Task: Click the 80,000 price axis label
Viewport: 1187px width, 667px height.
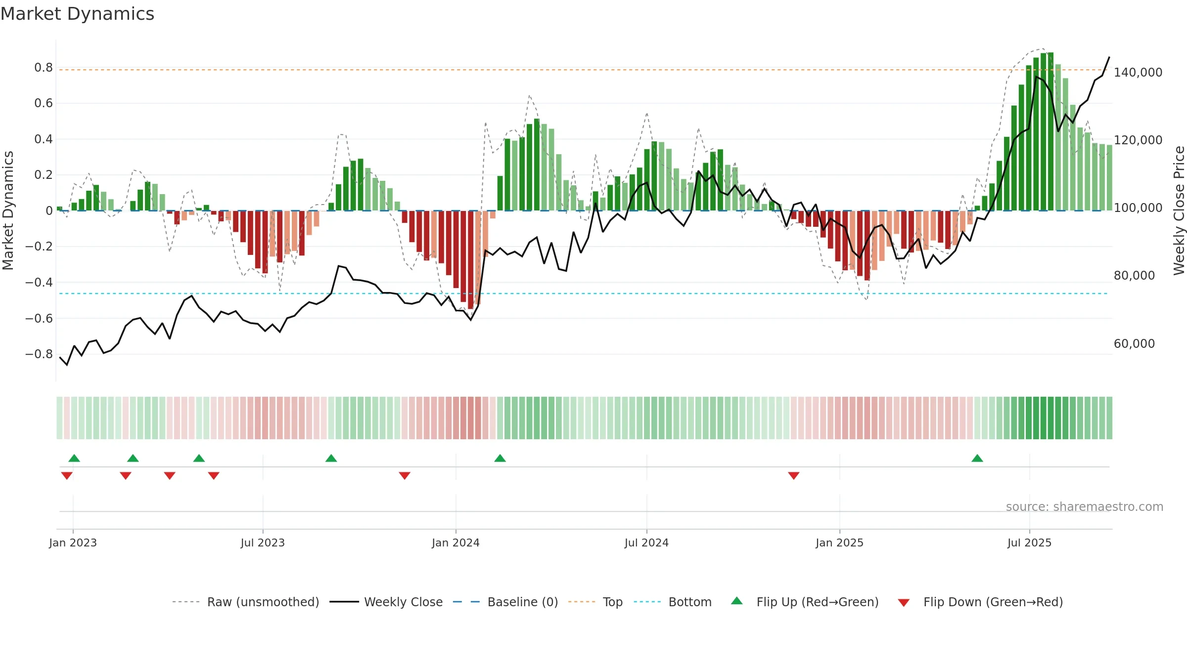Action: (x=1134, y=276)
